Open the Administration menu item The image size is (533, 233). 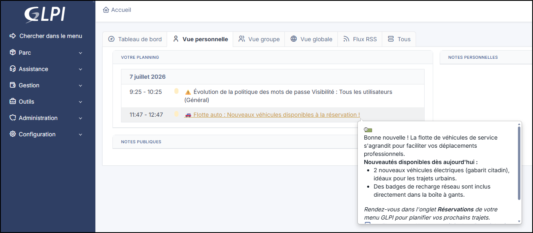click(x=46, y=118)
